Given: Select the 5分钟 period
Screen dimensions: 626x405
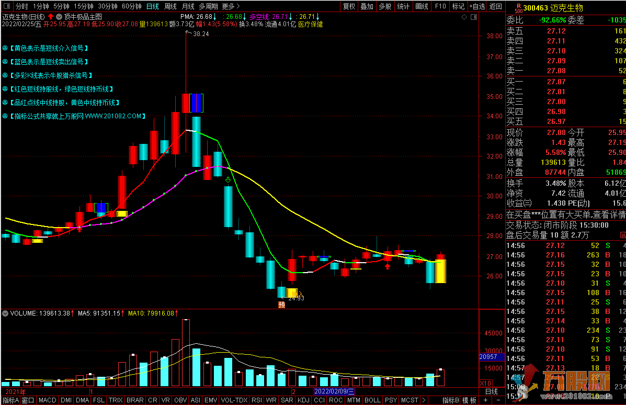Looking at the screenshot, I should click(x=61, y=6).
